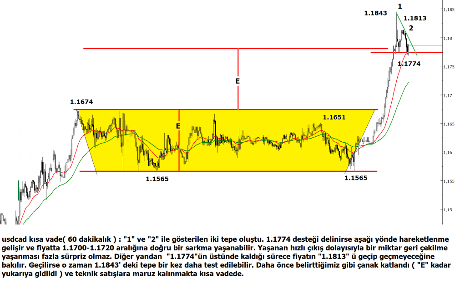
Task: Select the 1,175 price axis tick
Action: pyautogui.click(x=449, y=67)
